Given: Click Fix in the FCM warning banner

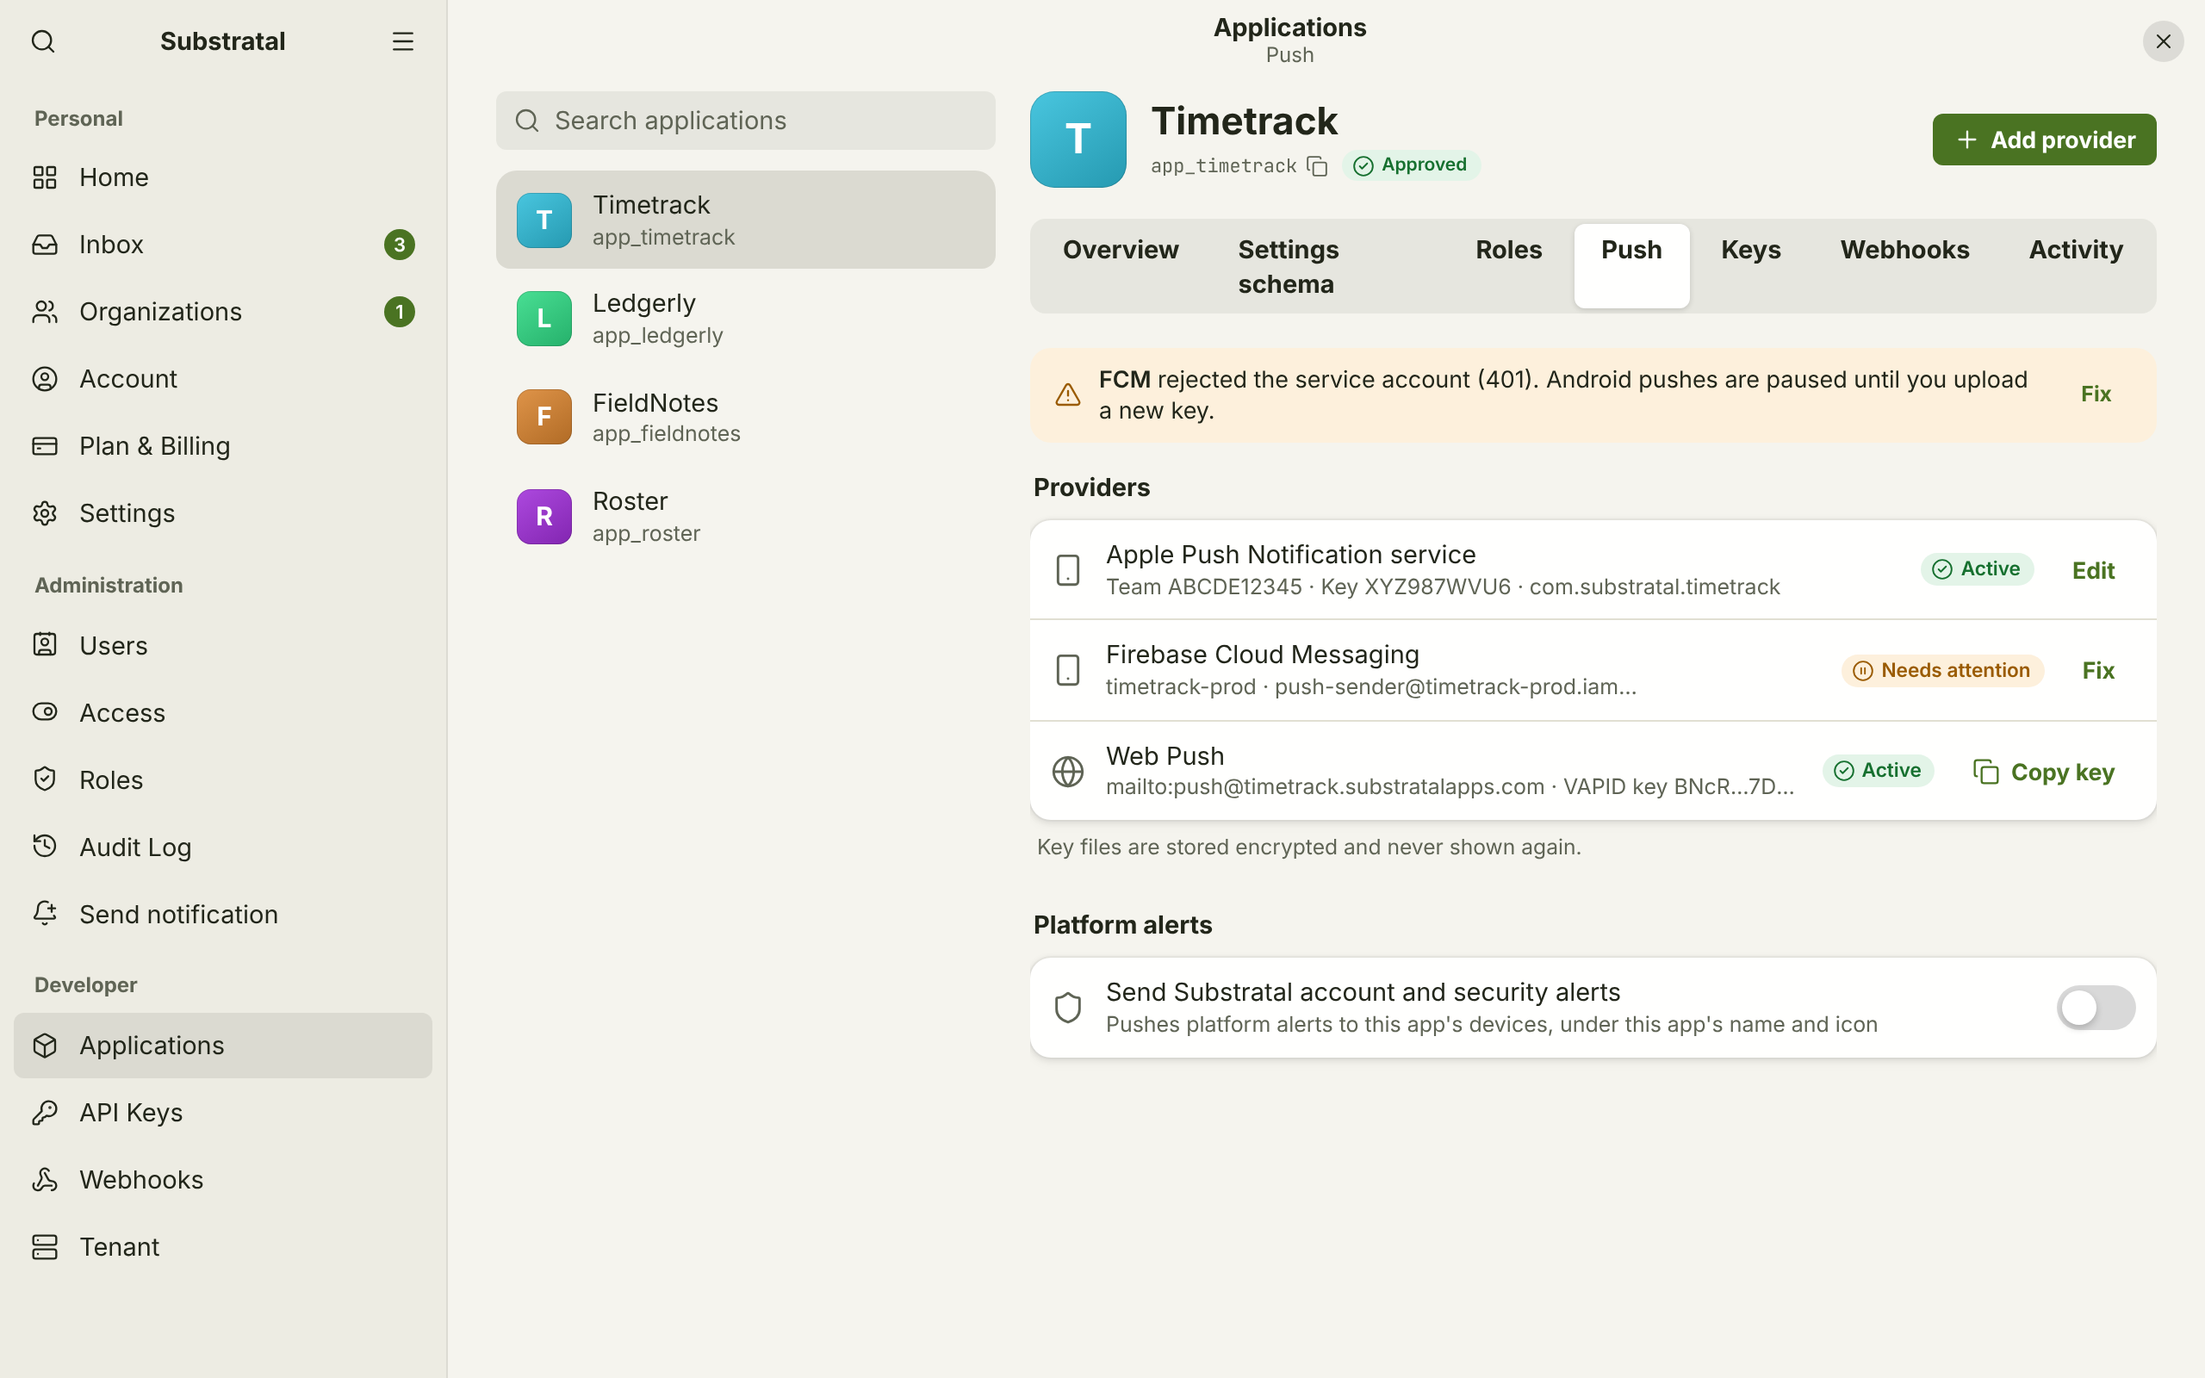Looking at the screenshot, I should click(x=2096, y=394).
